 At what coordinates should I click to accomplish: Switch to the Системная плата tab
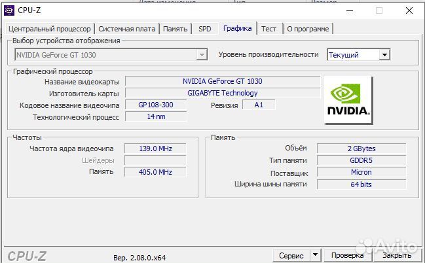(x=127, y=29)
